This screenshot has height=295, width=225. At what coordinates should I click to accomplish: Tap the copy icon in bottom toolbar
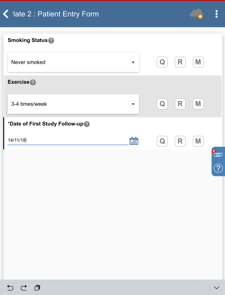click(37, 288)
